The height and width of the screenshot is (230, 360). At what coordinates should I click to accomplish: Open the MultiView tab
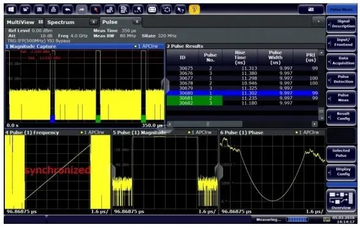(x=20, y=22)
